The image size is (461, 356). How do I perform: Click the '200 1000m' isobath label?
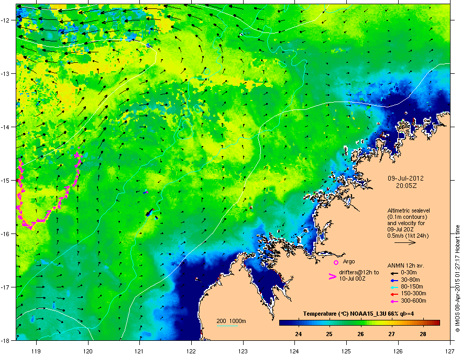tap(232, 321)
